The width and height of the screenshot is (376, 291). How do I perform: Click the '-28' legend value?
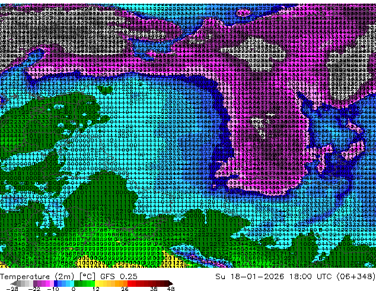click(x=12, y=289)
